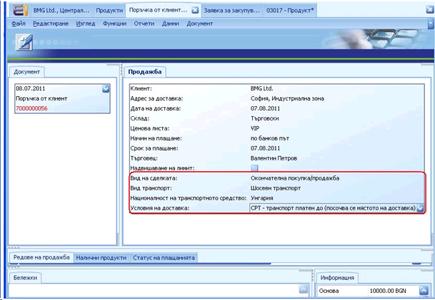Click payment method по банков път
Viewport: 435px width, 300px height.
270,138
